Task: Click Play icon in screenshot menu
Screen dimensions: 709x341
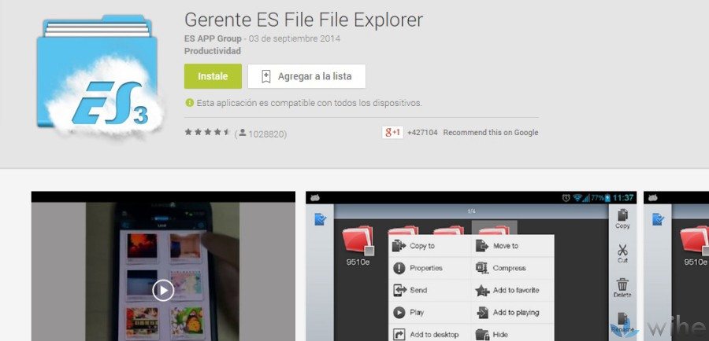Action: 399,312
